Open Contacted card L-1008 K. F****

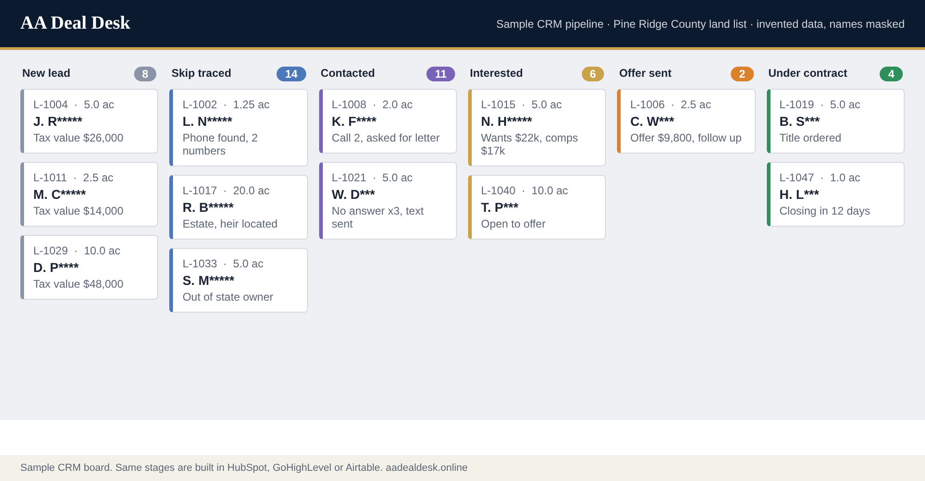(388, 121)
